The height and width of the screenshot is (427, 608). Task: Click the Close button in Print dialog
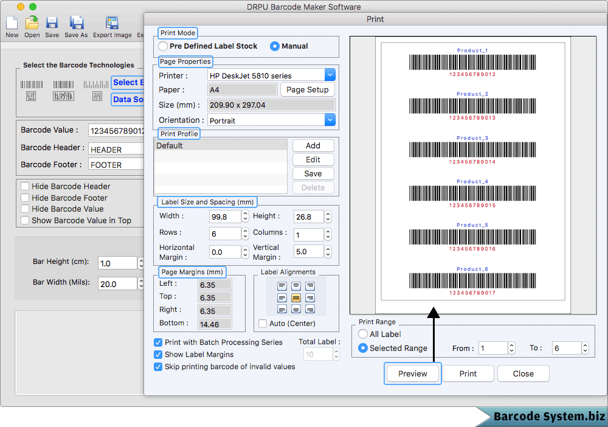(x=523, y=373)
